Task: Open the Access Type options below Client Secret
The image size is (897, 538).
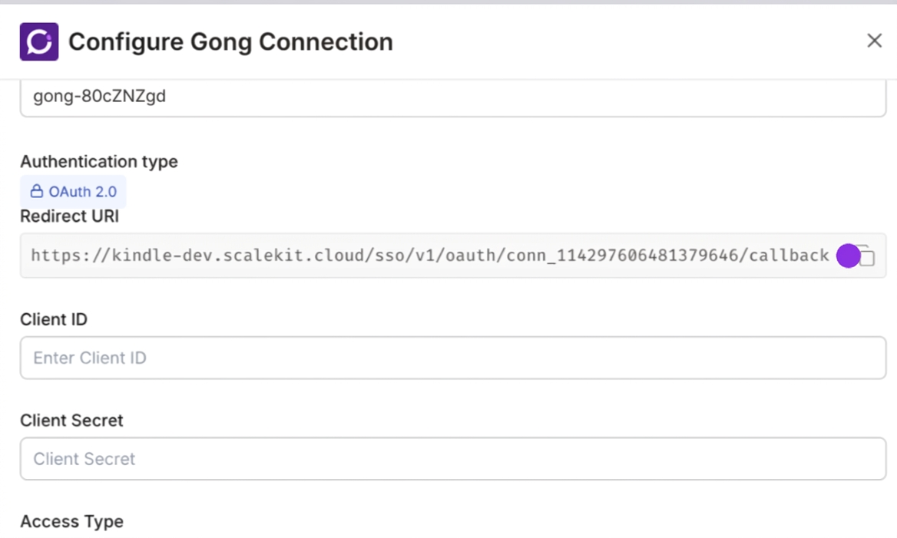Action: click(71, 521)
